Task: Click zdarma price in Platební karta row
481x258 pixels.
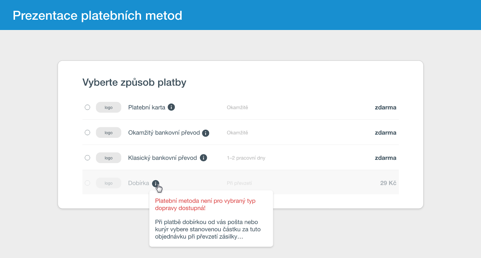Action: (x=385, y=107)
